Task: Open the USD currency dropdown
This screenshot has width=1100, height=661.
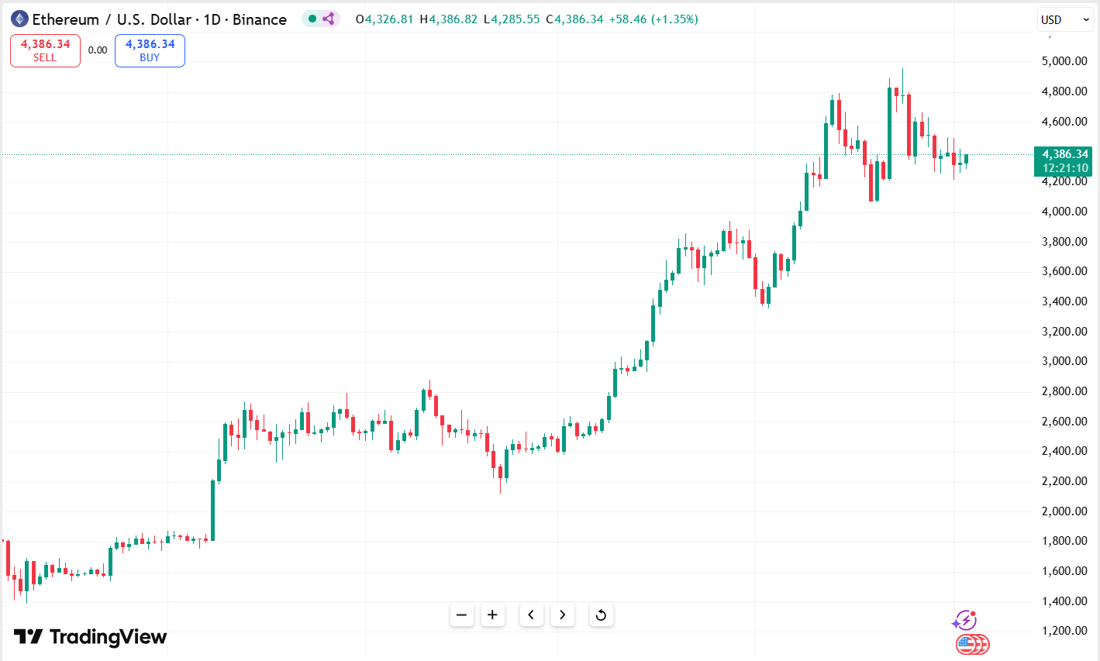Action: (x=1064, y=19)
